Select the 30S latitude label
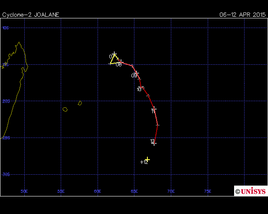This screenshot has width=268, height=214. click(x=5, y=174)
